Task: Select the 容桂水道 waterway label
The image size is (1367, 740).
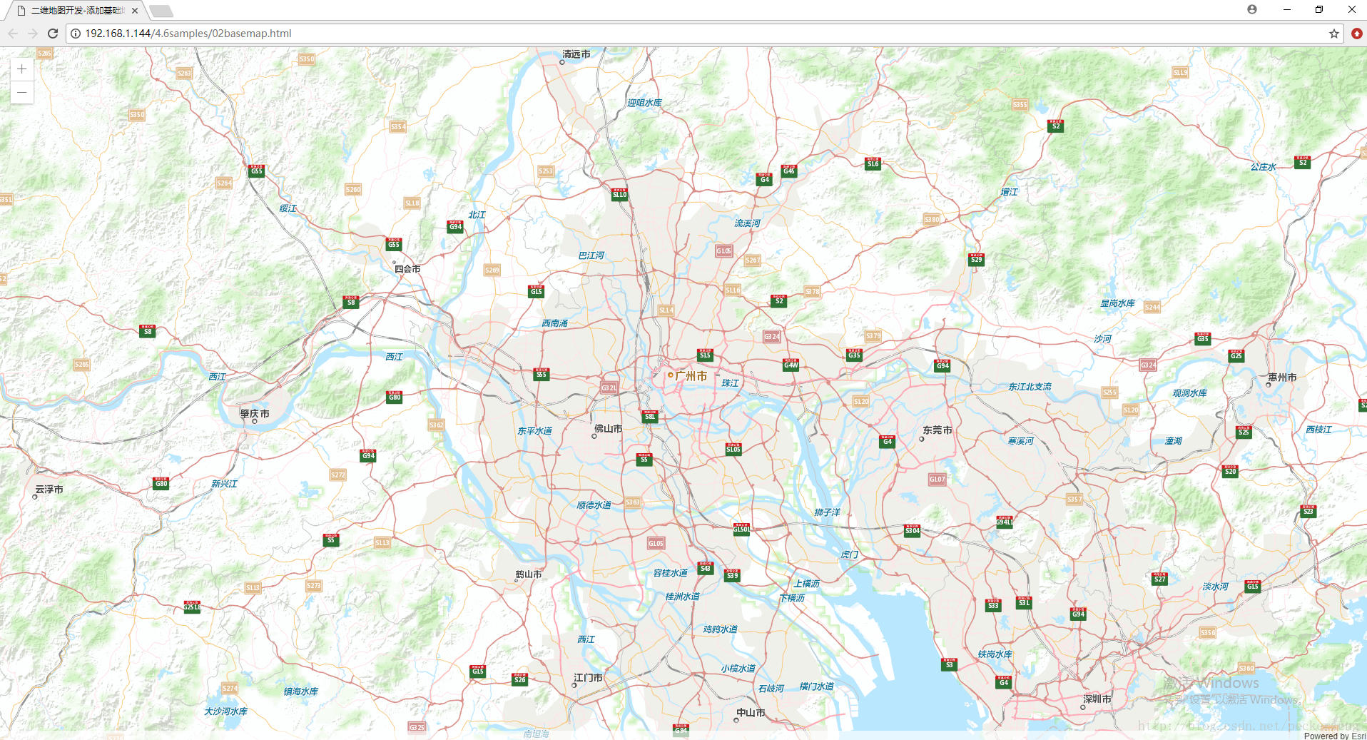Action: coord(671,573)
